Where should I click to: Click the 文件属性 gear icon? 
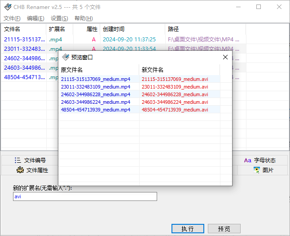(20, 170)
